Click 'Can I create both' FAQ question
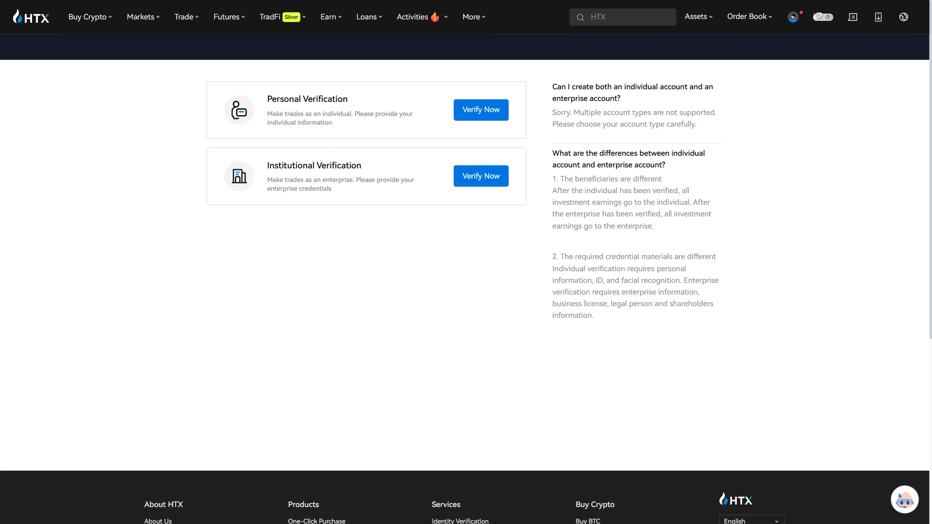 point(632,93)
